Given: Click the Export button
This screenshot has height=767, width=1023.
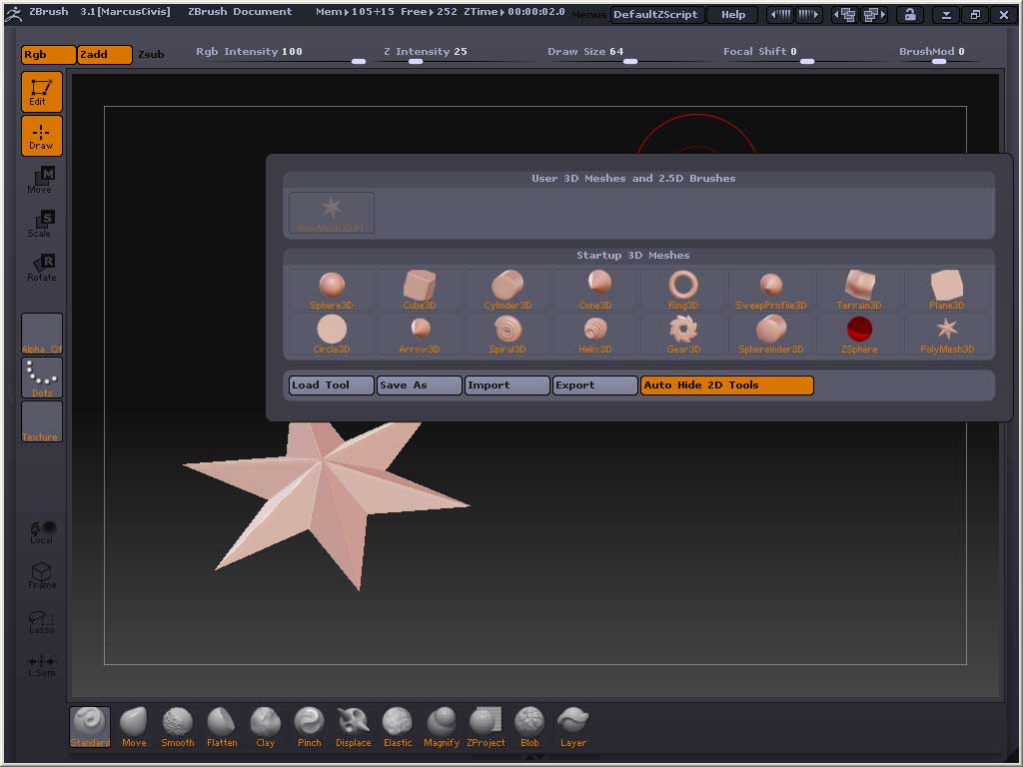Looking at the screenshot, I should (595, 385).
